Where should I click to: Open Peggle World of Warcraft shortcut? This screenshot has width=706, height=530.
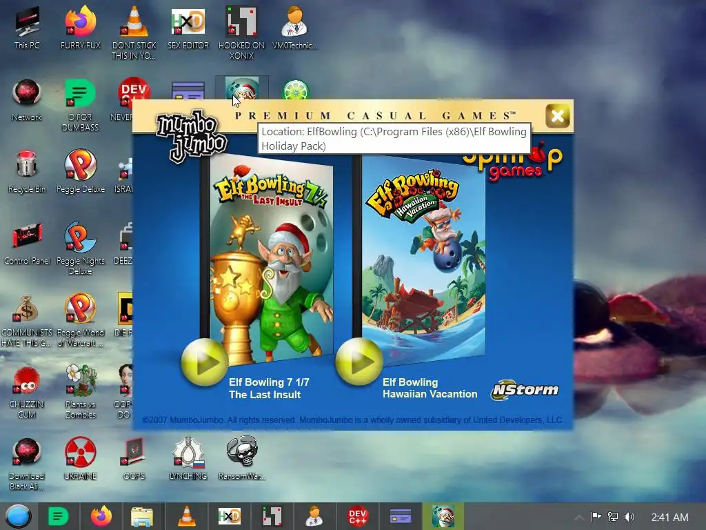(81, 320)
